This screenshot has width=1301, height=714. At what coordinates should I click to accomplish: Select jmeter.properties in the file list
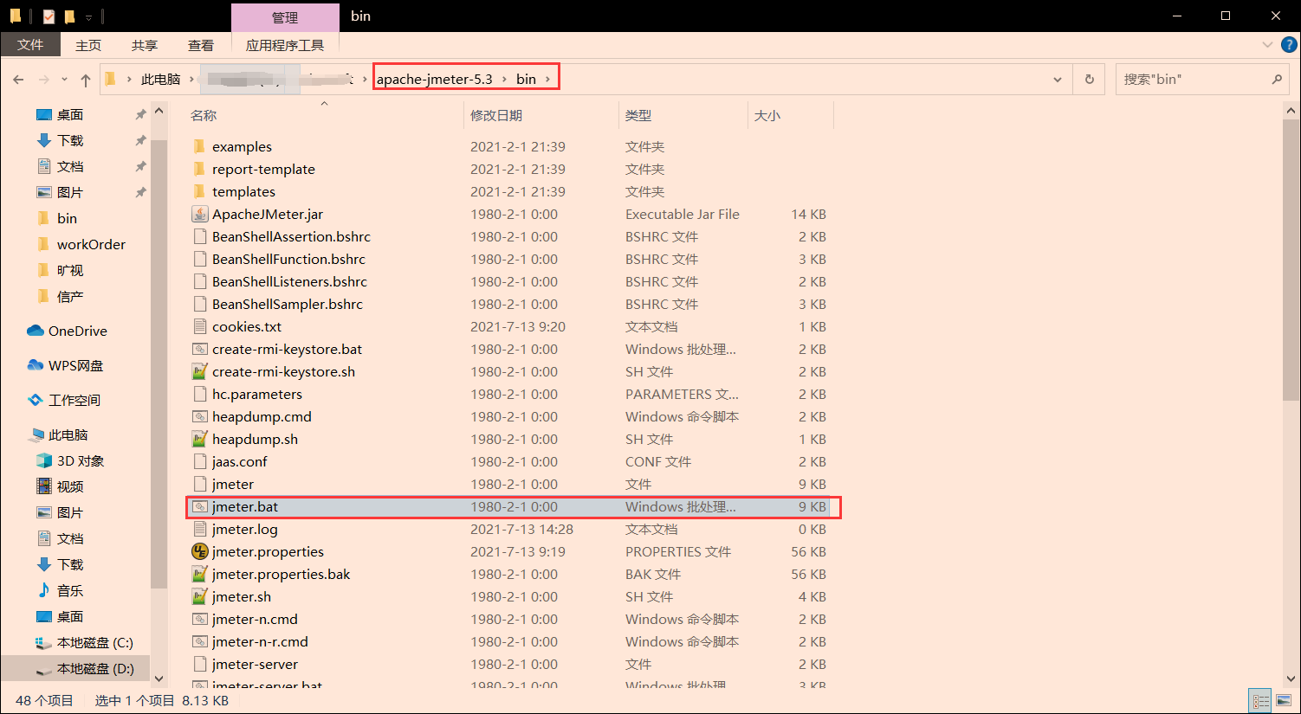point(266,551)
